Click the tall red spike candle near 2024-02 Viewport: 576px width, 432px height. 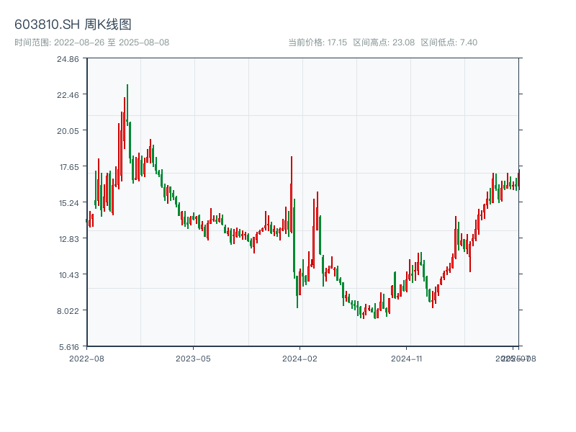292,194
